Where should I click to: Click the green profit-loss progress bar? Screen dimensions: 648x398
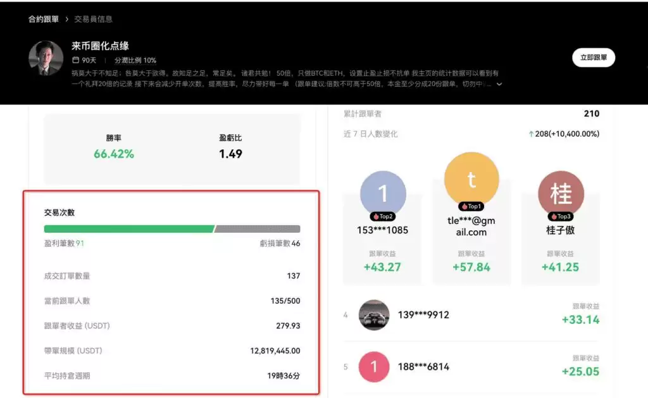[129, 227]
